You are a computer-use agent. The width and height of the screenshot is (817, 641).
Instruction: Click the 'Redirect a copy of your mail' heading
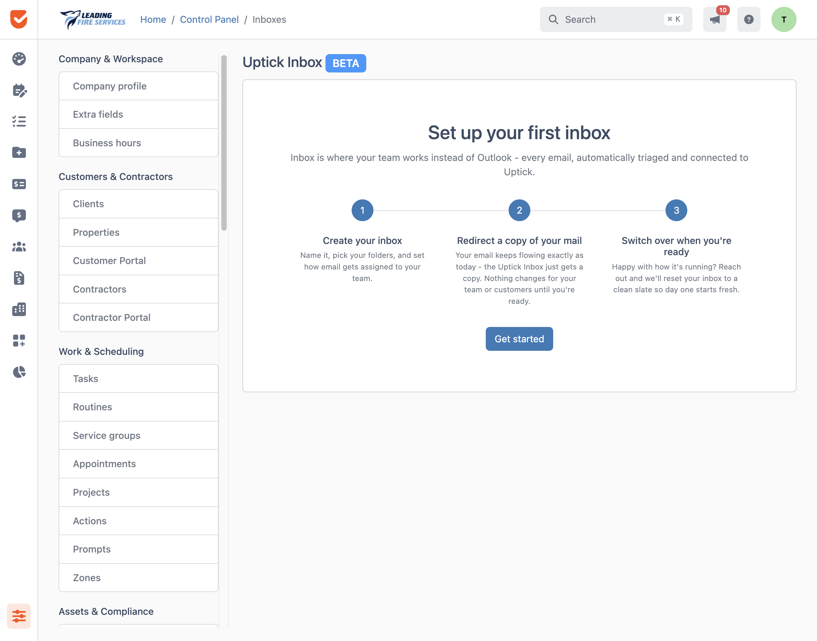pyautogui.click(x=519, y=241)
